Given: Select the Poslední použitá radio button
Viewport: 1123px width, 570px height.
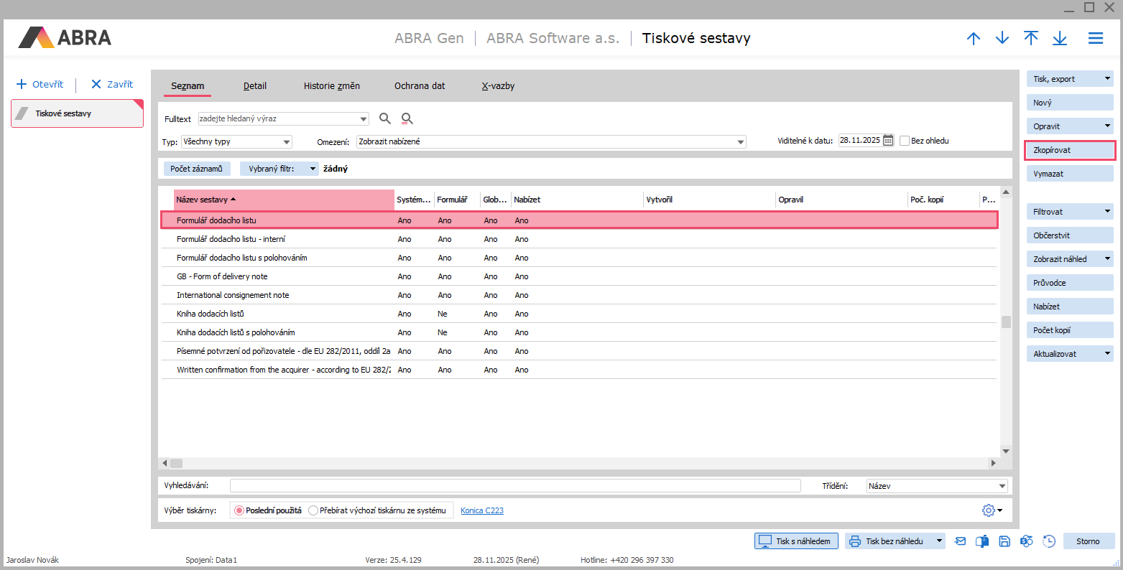Looking at the screenshot, I should [239, 510].
